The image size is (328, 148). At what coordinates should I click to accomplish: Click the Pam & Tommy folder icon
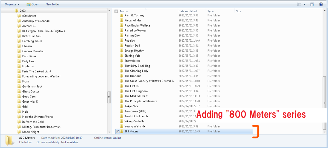(122, 15)
